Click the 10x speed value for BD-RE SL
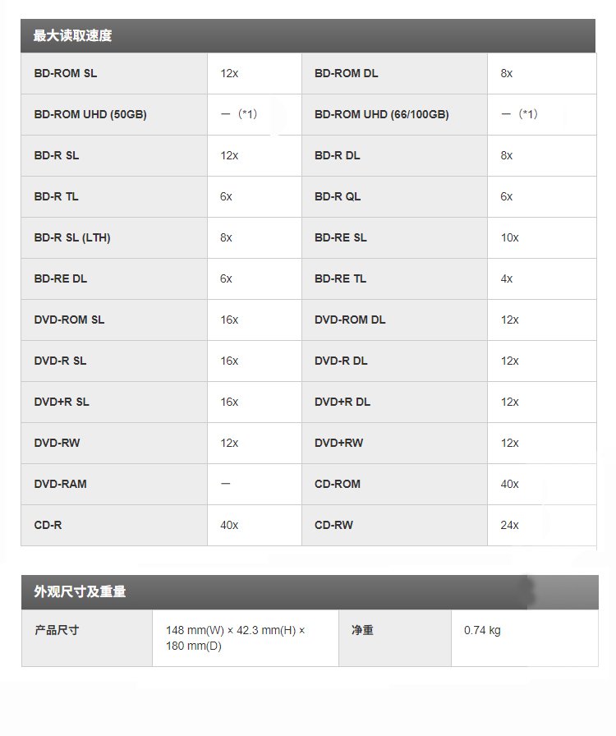This screenshot has width=616, height=736. [510, 237]
